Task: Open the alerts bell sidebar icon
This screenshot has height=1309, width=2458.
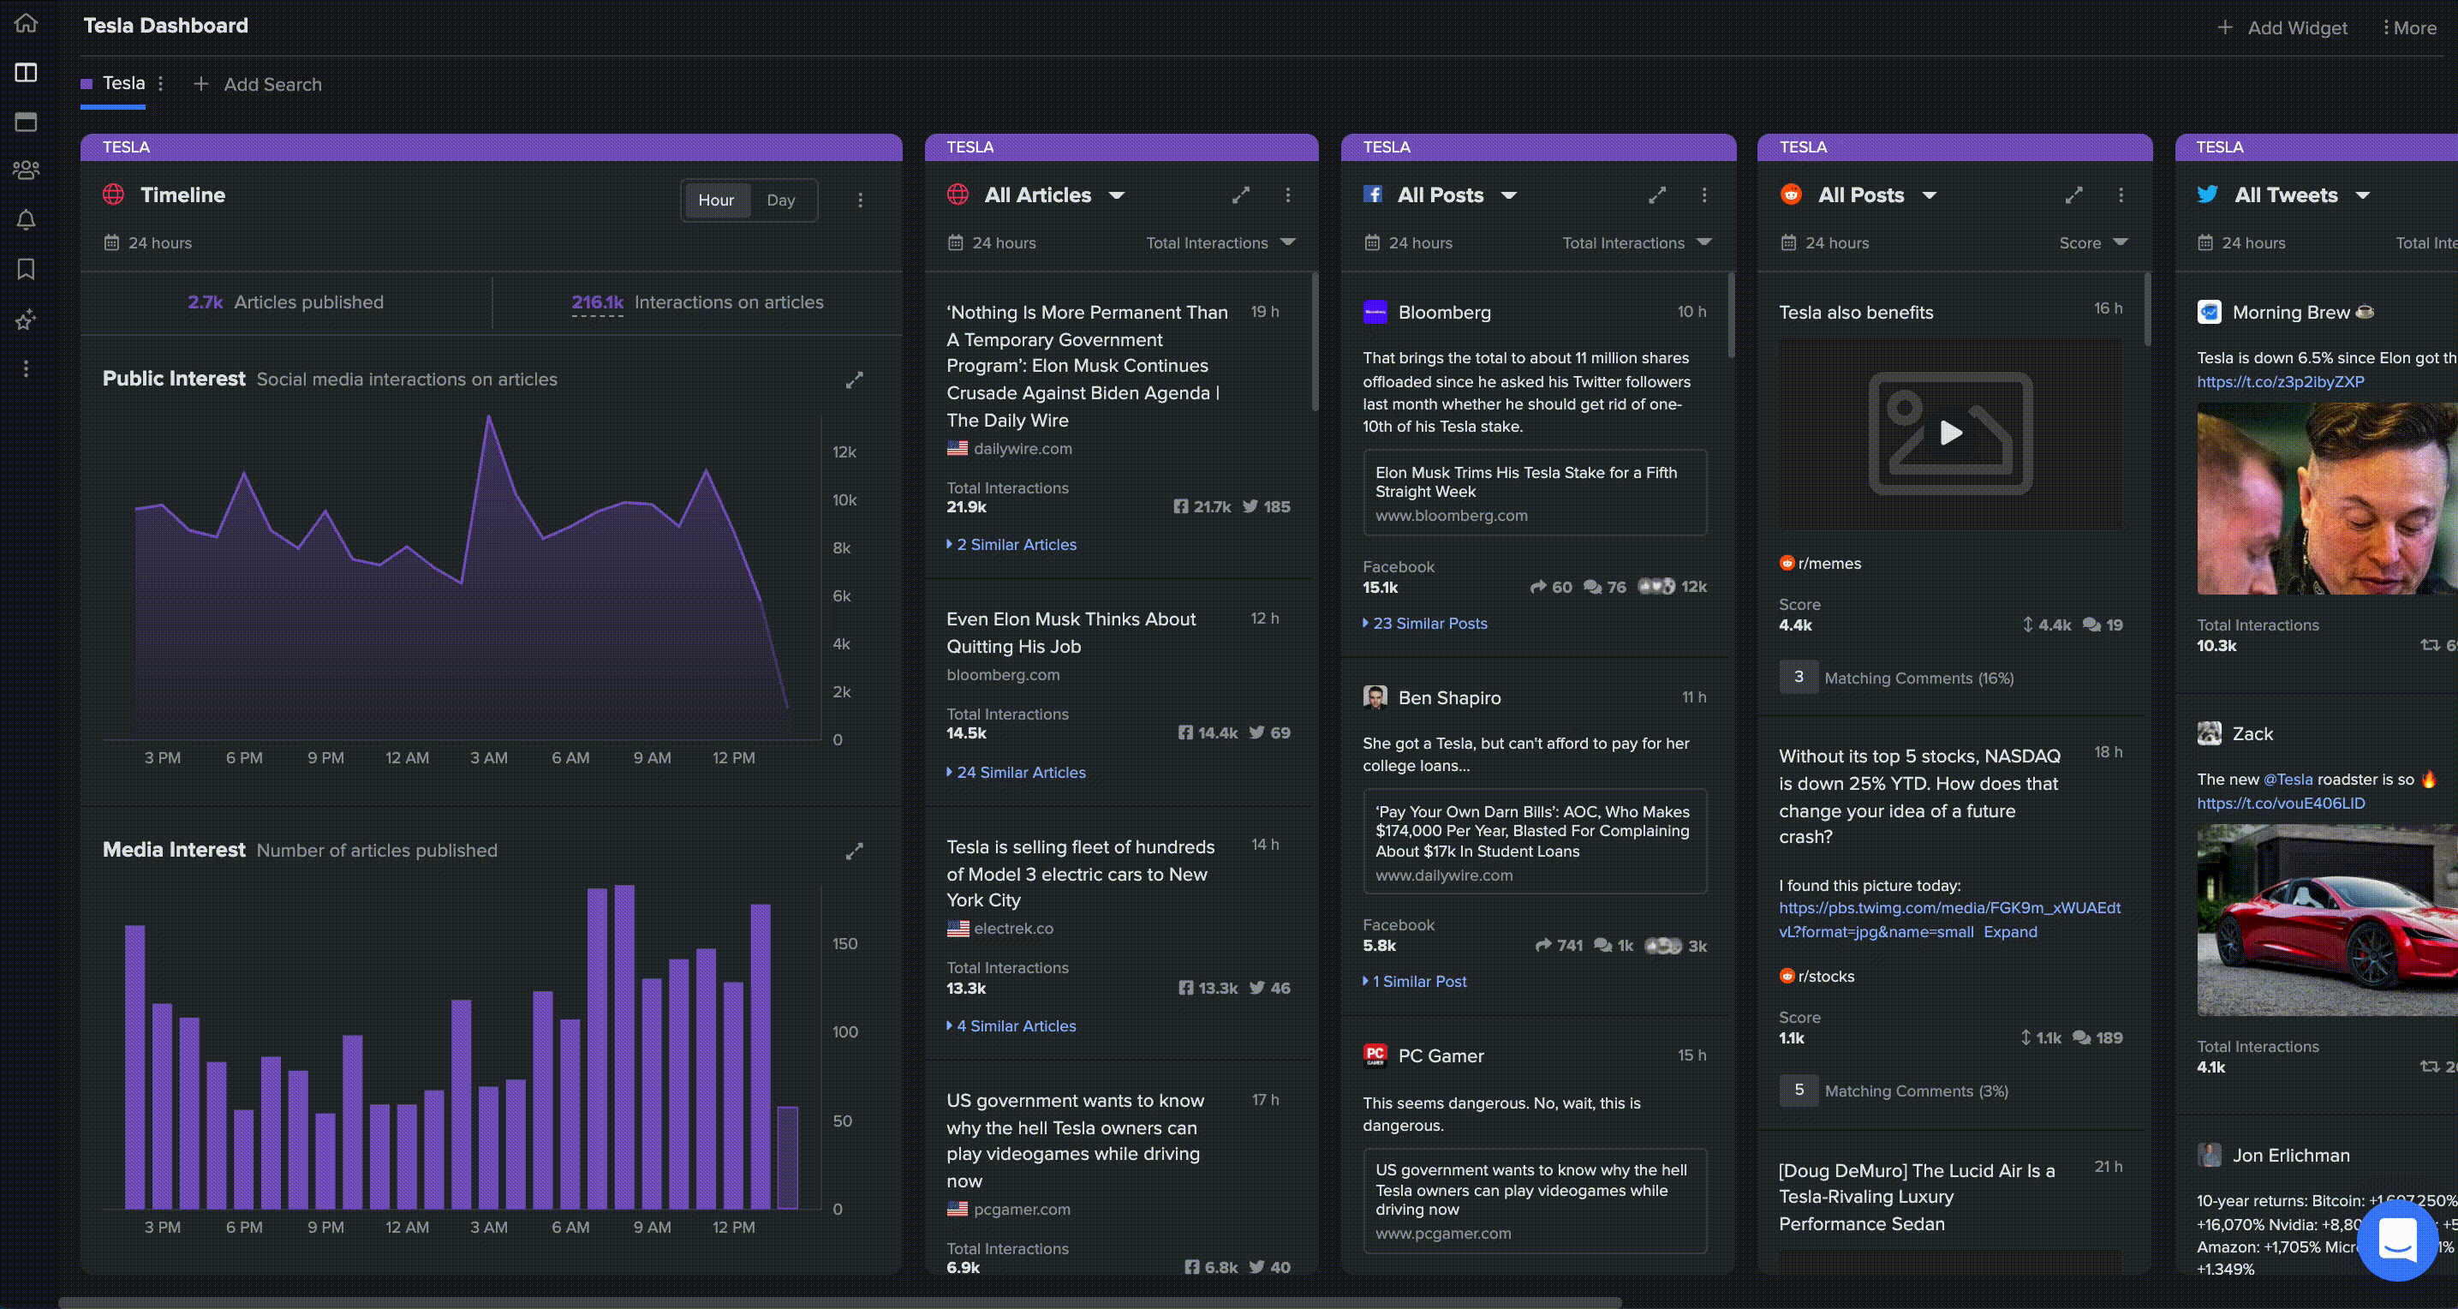Action: pos(26,219)
